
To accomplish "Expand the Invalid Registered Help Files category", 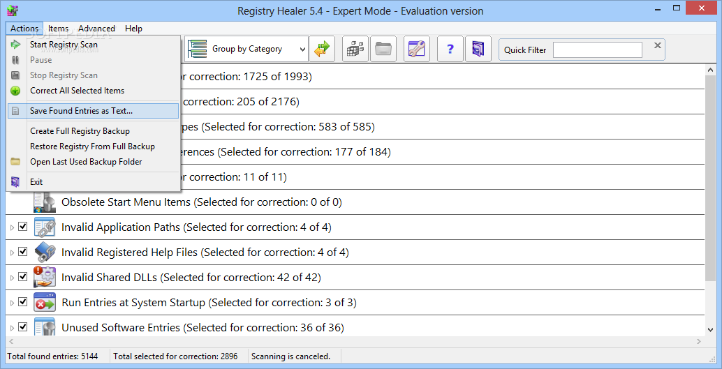I will [12, 253].
